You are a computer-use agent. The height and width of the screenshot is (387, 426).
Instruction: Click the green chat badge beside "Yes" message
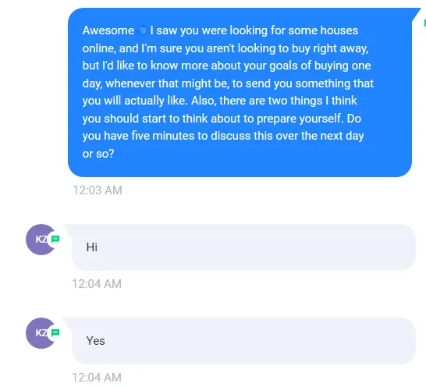tap(55, 332)
